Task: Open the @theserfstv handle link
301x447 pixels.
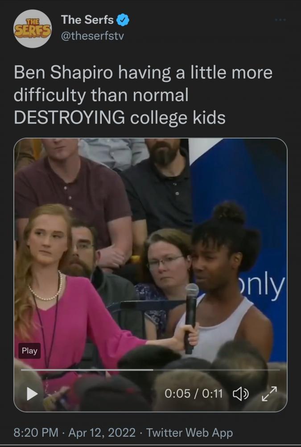Action: [x=92, y=36]
